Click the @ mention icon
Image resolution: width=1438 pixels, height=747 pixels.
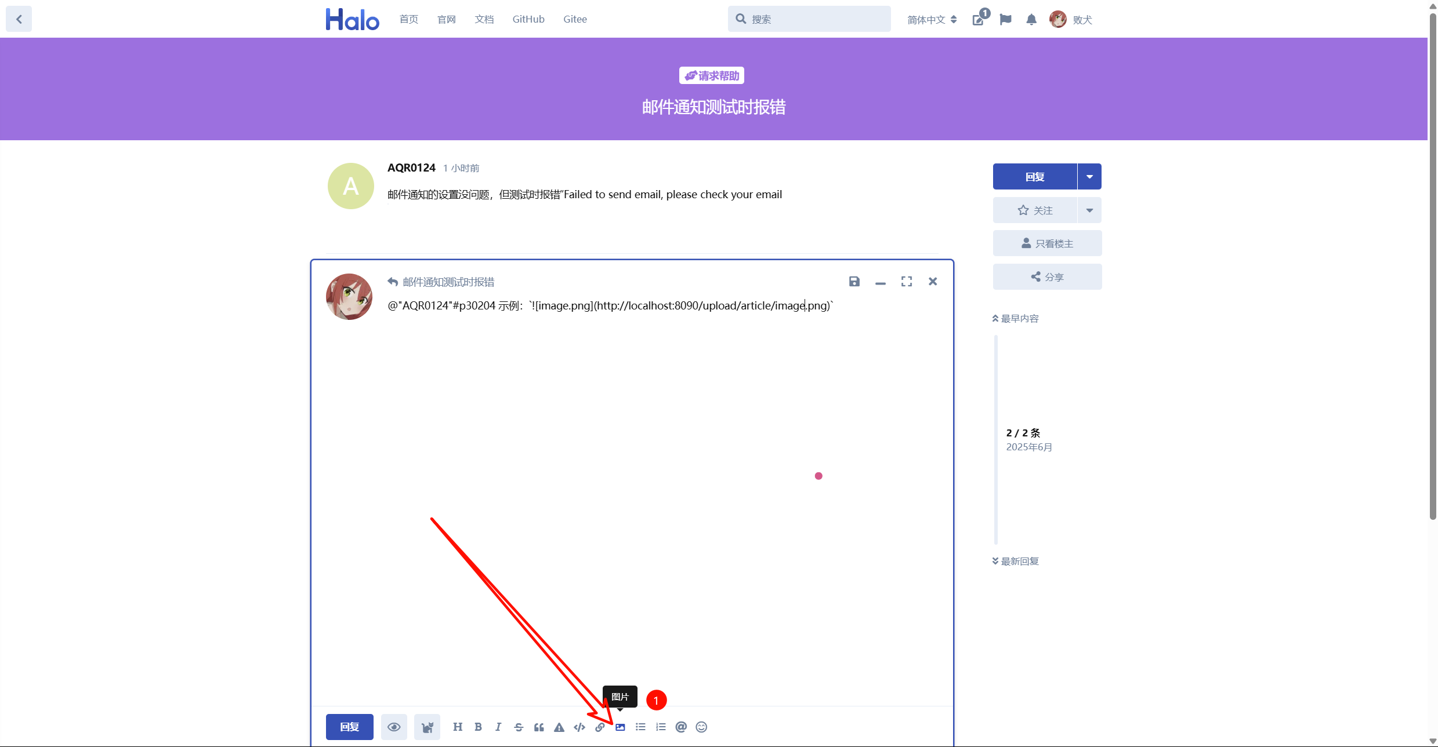[x=681, y=727]
